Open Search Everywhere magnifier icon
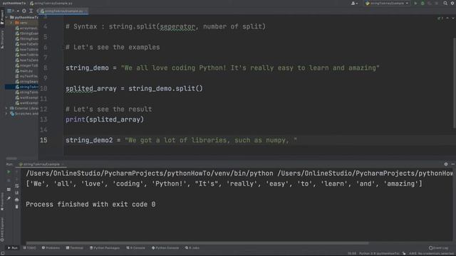456x256 pixels. point(445,3)
